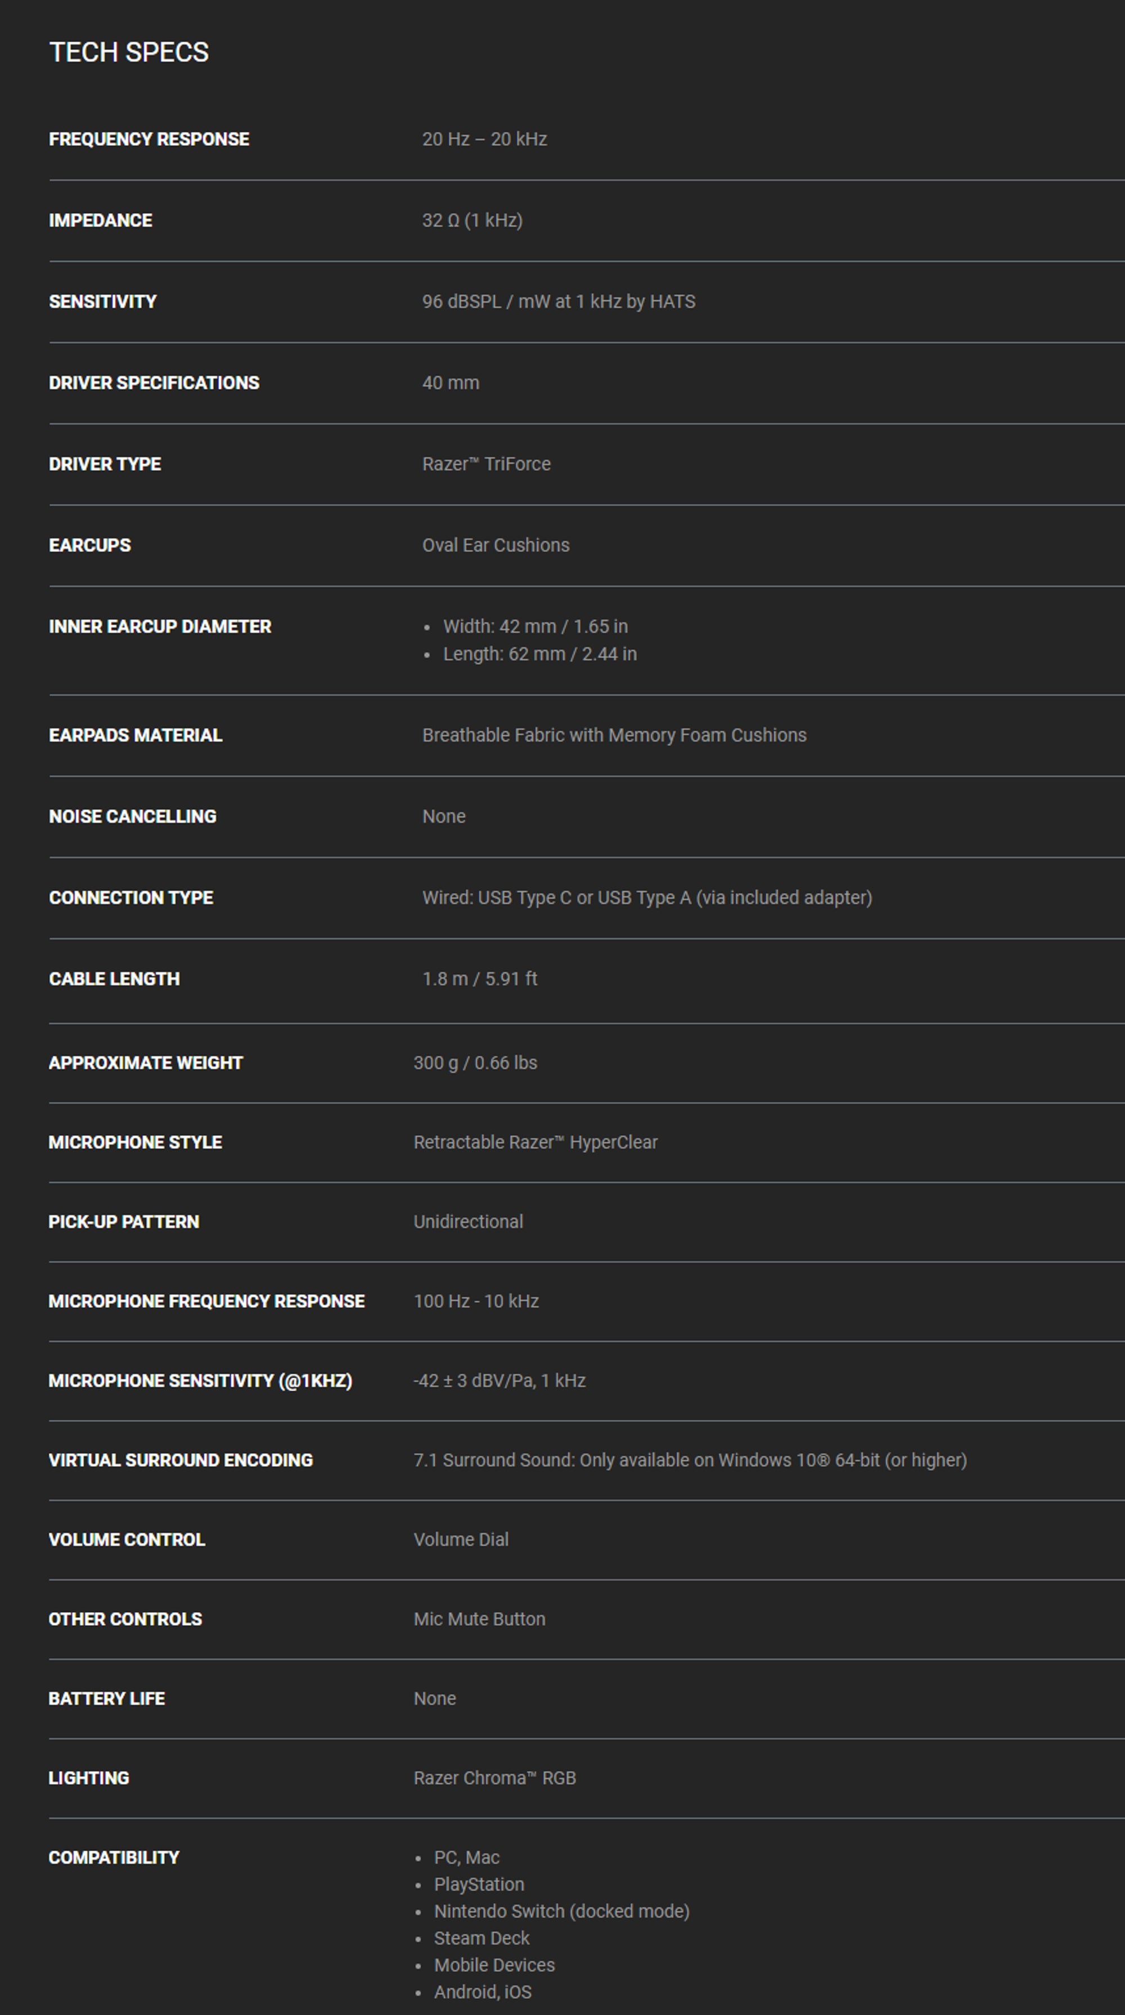The width and height of the screenshot is (1125, 2015).
Task: Select the 'VIRTUAL SURROUND ENCODING' label
Action: tap(181, 1461)
